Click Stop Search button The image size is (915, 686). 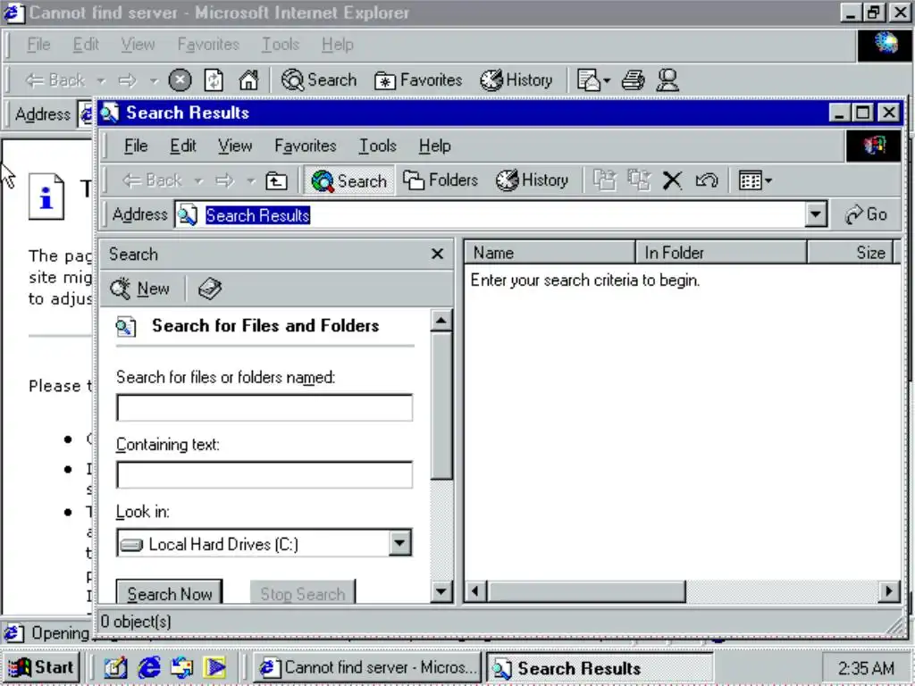pos(302,593)
